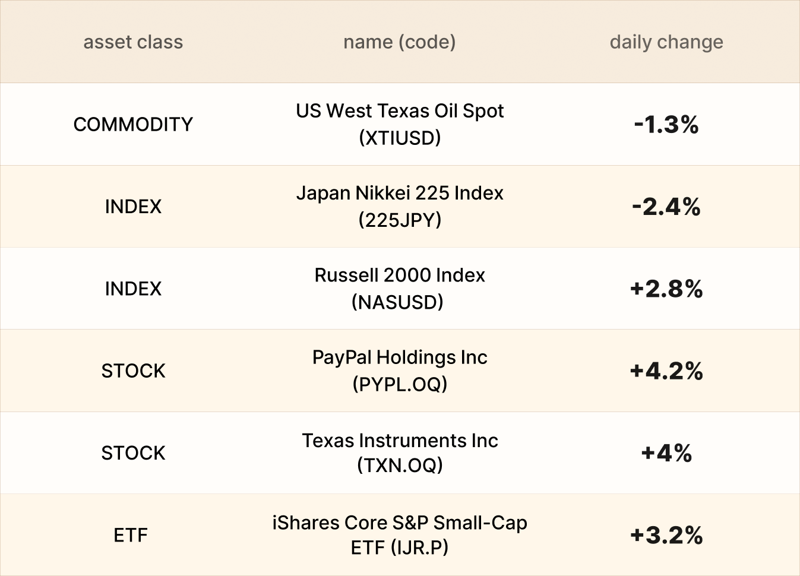
Task: Open PayPal Holdings Inc (PYPL.OQ)
Action: (x=399, y=371)
